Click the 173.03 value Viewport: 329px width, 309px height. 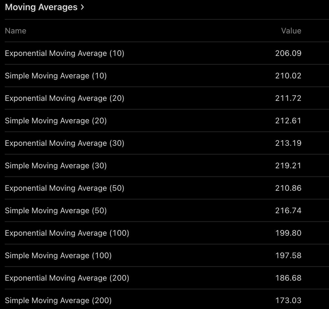click(x=288, y=301)
